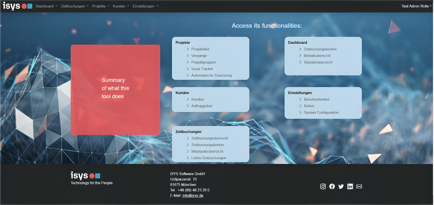Viewport: 434px width, 205px height.
Task: Click the Zeitbuchungen card heading
Action: coord(188,132)
